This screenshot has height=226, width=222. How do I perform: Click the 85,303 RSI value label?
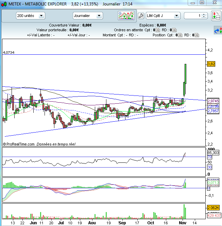tap(213, 153)
